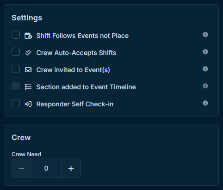
Task: Click the Crew Auto-Accepts Shifts label text
Action: (x=76, y=53)
